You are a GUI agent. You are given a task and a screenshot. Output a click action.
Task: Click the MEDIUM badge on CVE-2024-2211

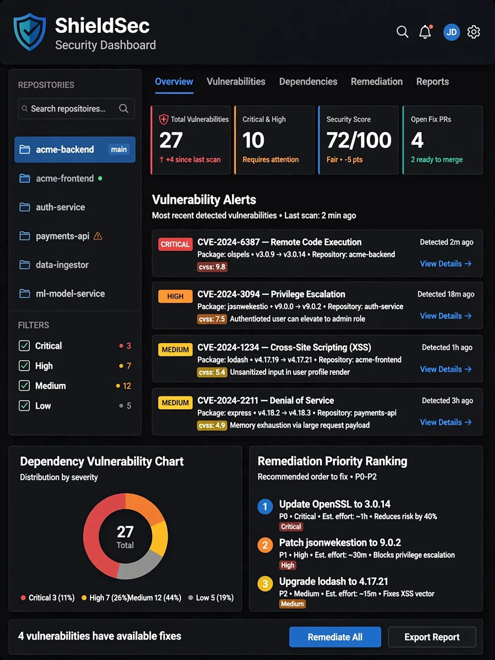[x=175, y=403]
